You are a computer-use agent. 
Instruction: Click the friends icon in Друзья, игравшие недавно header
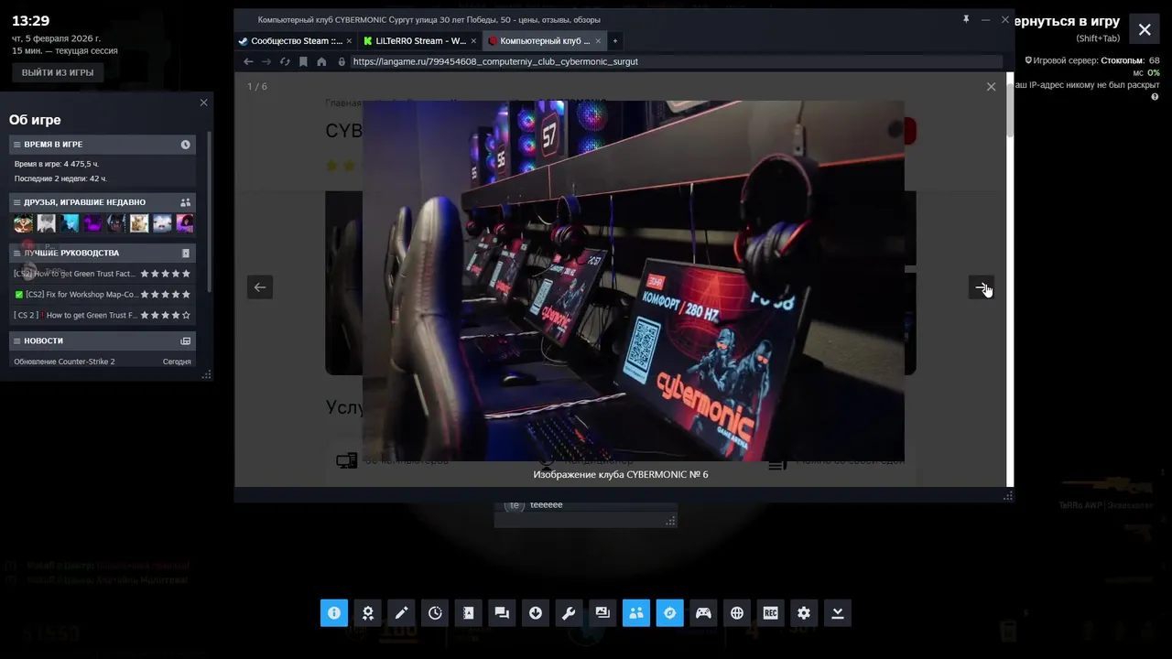point(186,202)
